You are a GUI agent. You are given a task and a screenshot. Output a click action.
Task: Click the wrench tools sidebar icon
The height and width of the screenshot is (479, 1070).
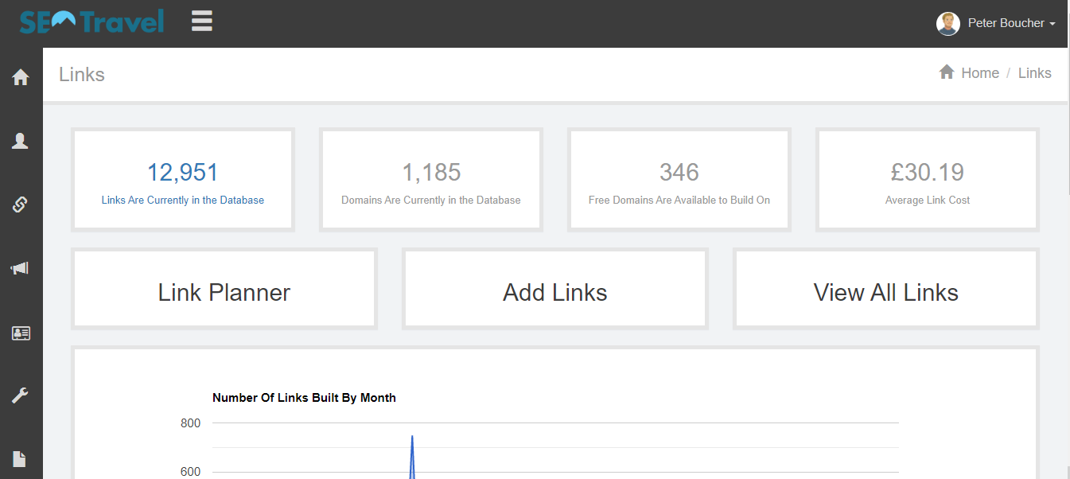tap(21, 395)
